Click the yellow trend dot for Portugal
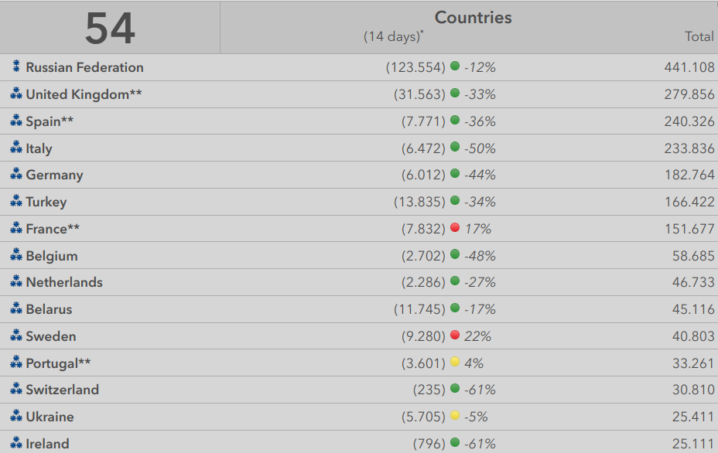This screenshot has width=718, height=453. (455, 363)
